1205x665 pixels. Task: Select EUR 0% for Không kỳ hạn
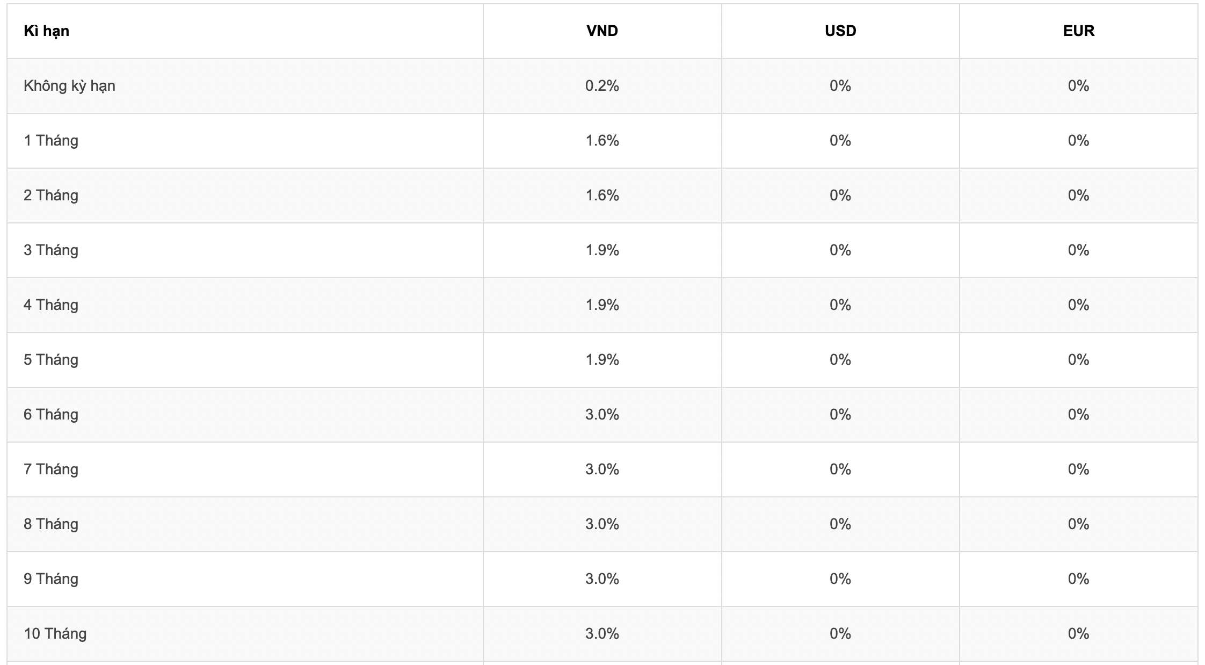(x=1078, y=86)
